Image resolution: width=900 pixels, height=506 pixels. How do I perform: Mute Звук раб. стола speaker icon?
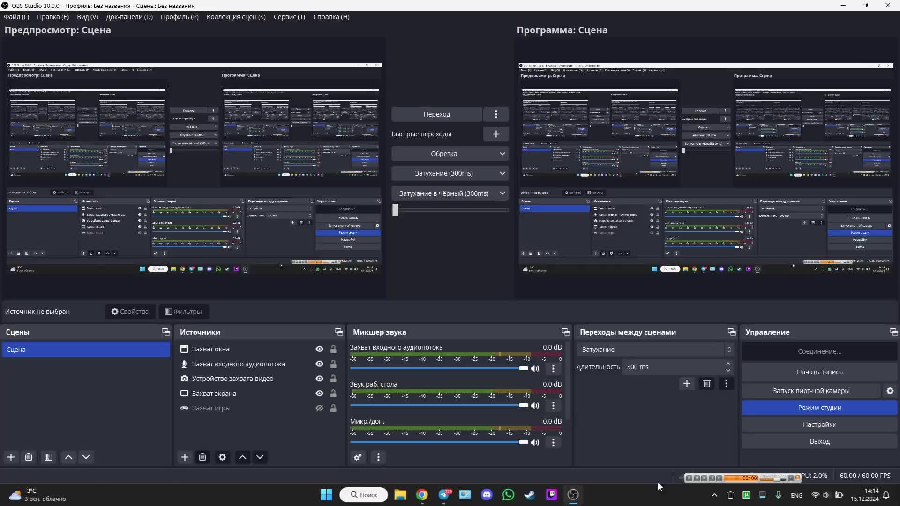coord(535,406)
